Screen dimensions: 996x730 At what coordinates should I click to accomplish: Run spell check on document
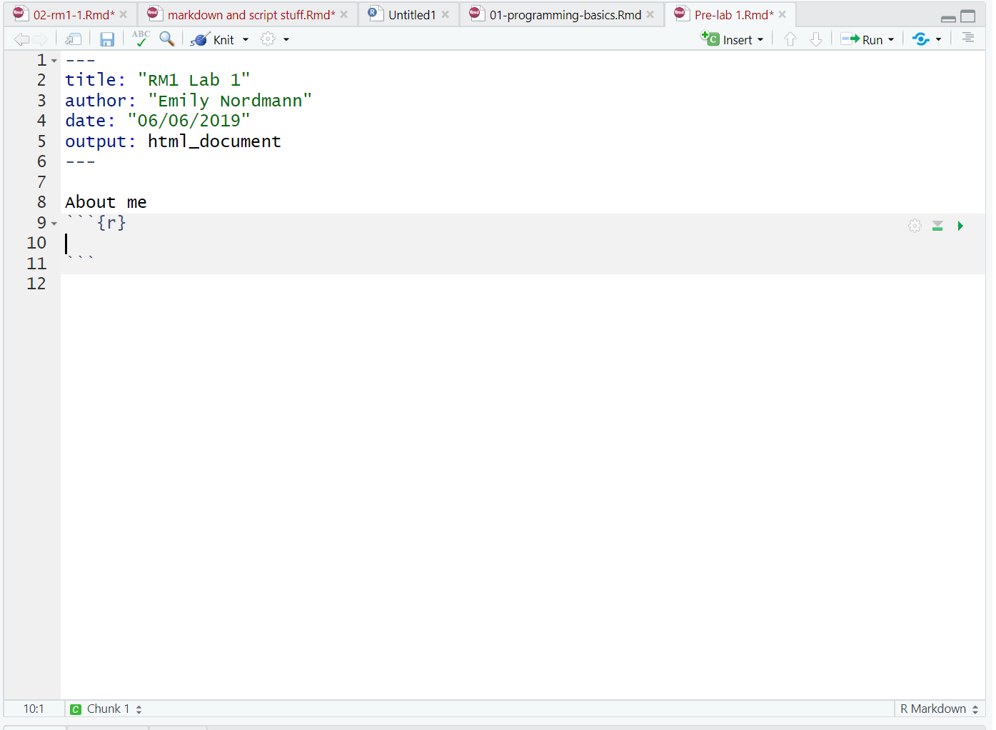click(x=141, y=39)
